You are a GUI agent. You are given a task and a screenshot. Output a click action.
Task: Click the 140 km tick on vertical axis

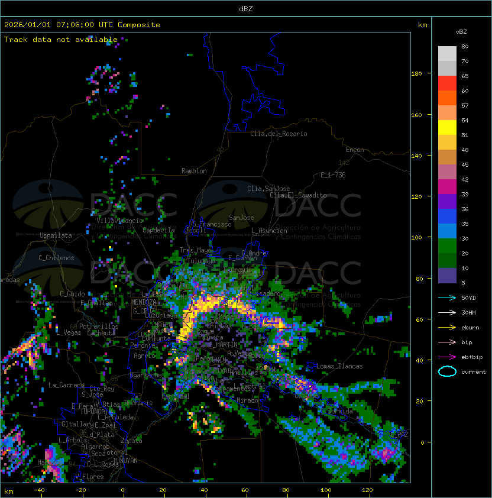(x=416, y=156)
